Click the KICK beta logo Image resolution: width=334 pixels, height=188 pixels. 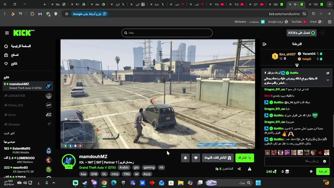point(24,33)
